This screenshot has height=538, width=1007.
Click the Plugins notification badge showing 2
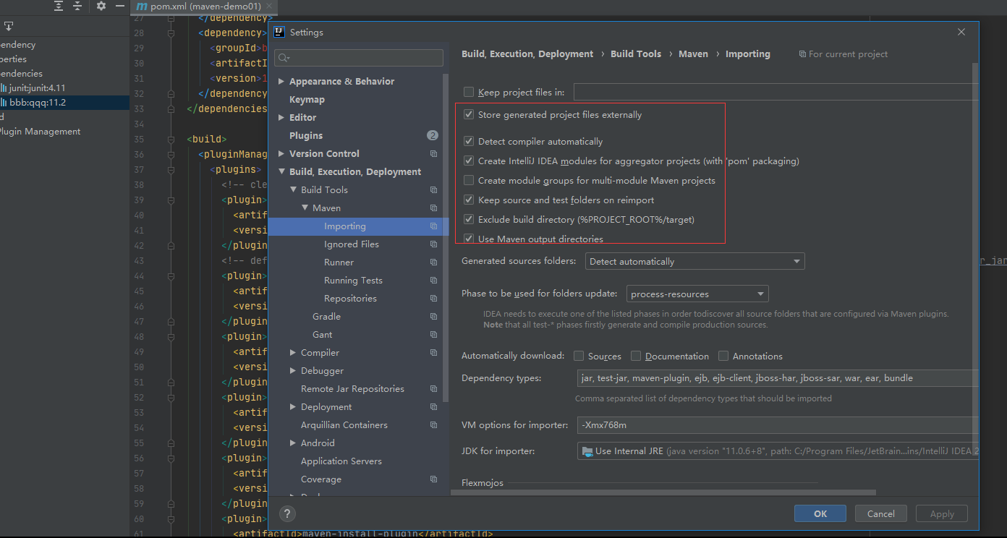point(432,135)
